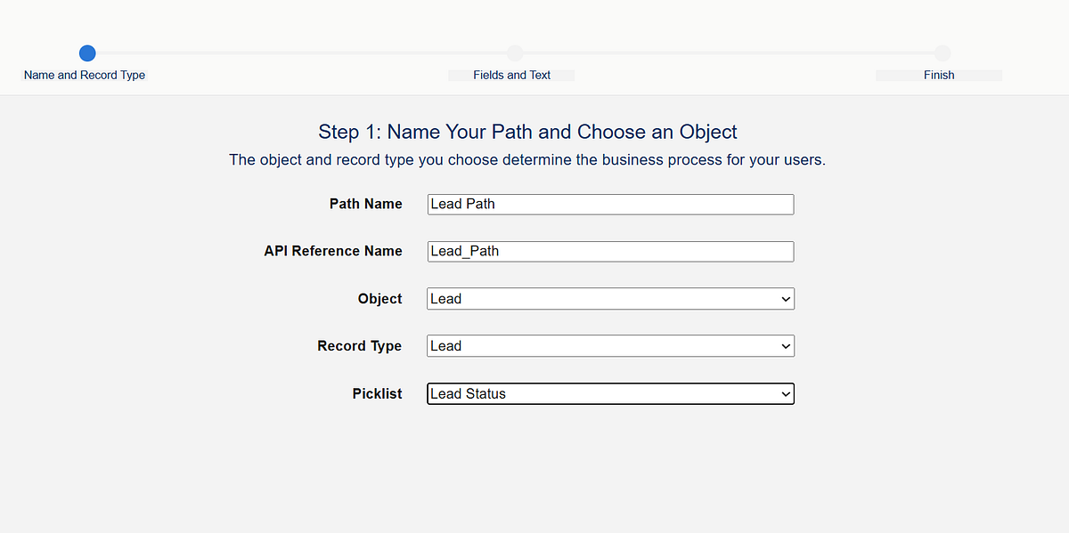Click the 'Picklist' field label
The width and height of the screenshot is (1069, 533).
pyautogui.click(x=377, y=393)
